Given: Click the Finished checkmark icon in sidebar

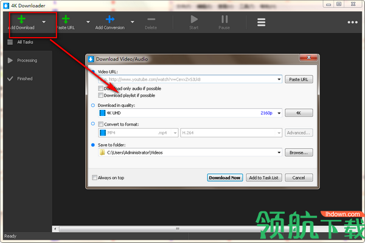Looking at the screenshot, I should [10, 78].
